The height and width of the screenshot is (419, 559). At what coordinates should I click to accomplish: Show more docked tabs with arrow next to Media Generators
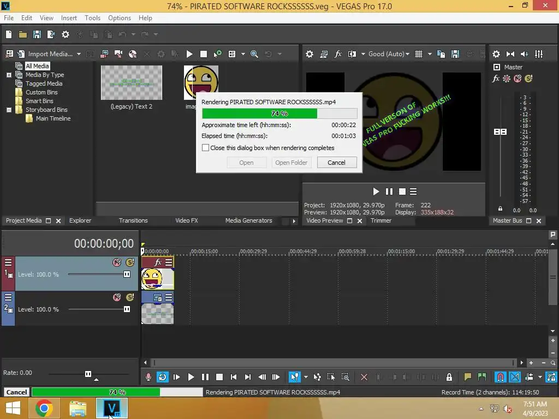click(294, 221)
